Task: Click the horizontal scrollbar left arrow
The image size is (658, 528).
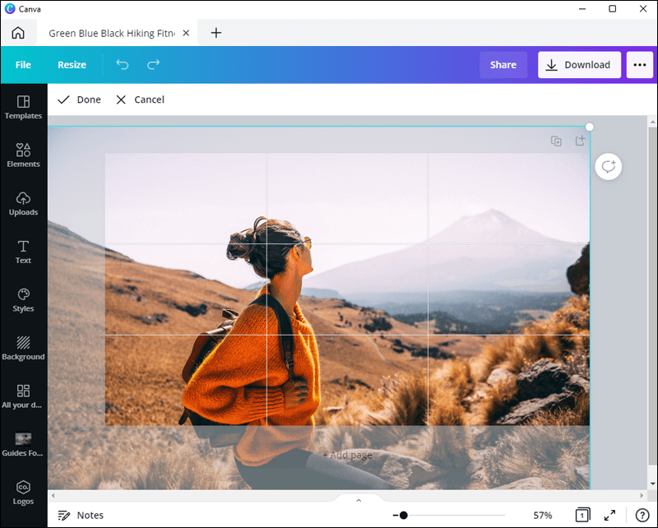Action: pos(53,496)
